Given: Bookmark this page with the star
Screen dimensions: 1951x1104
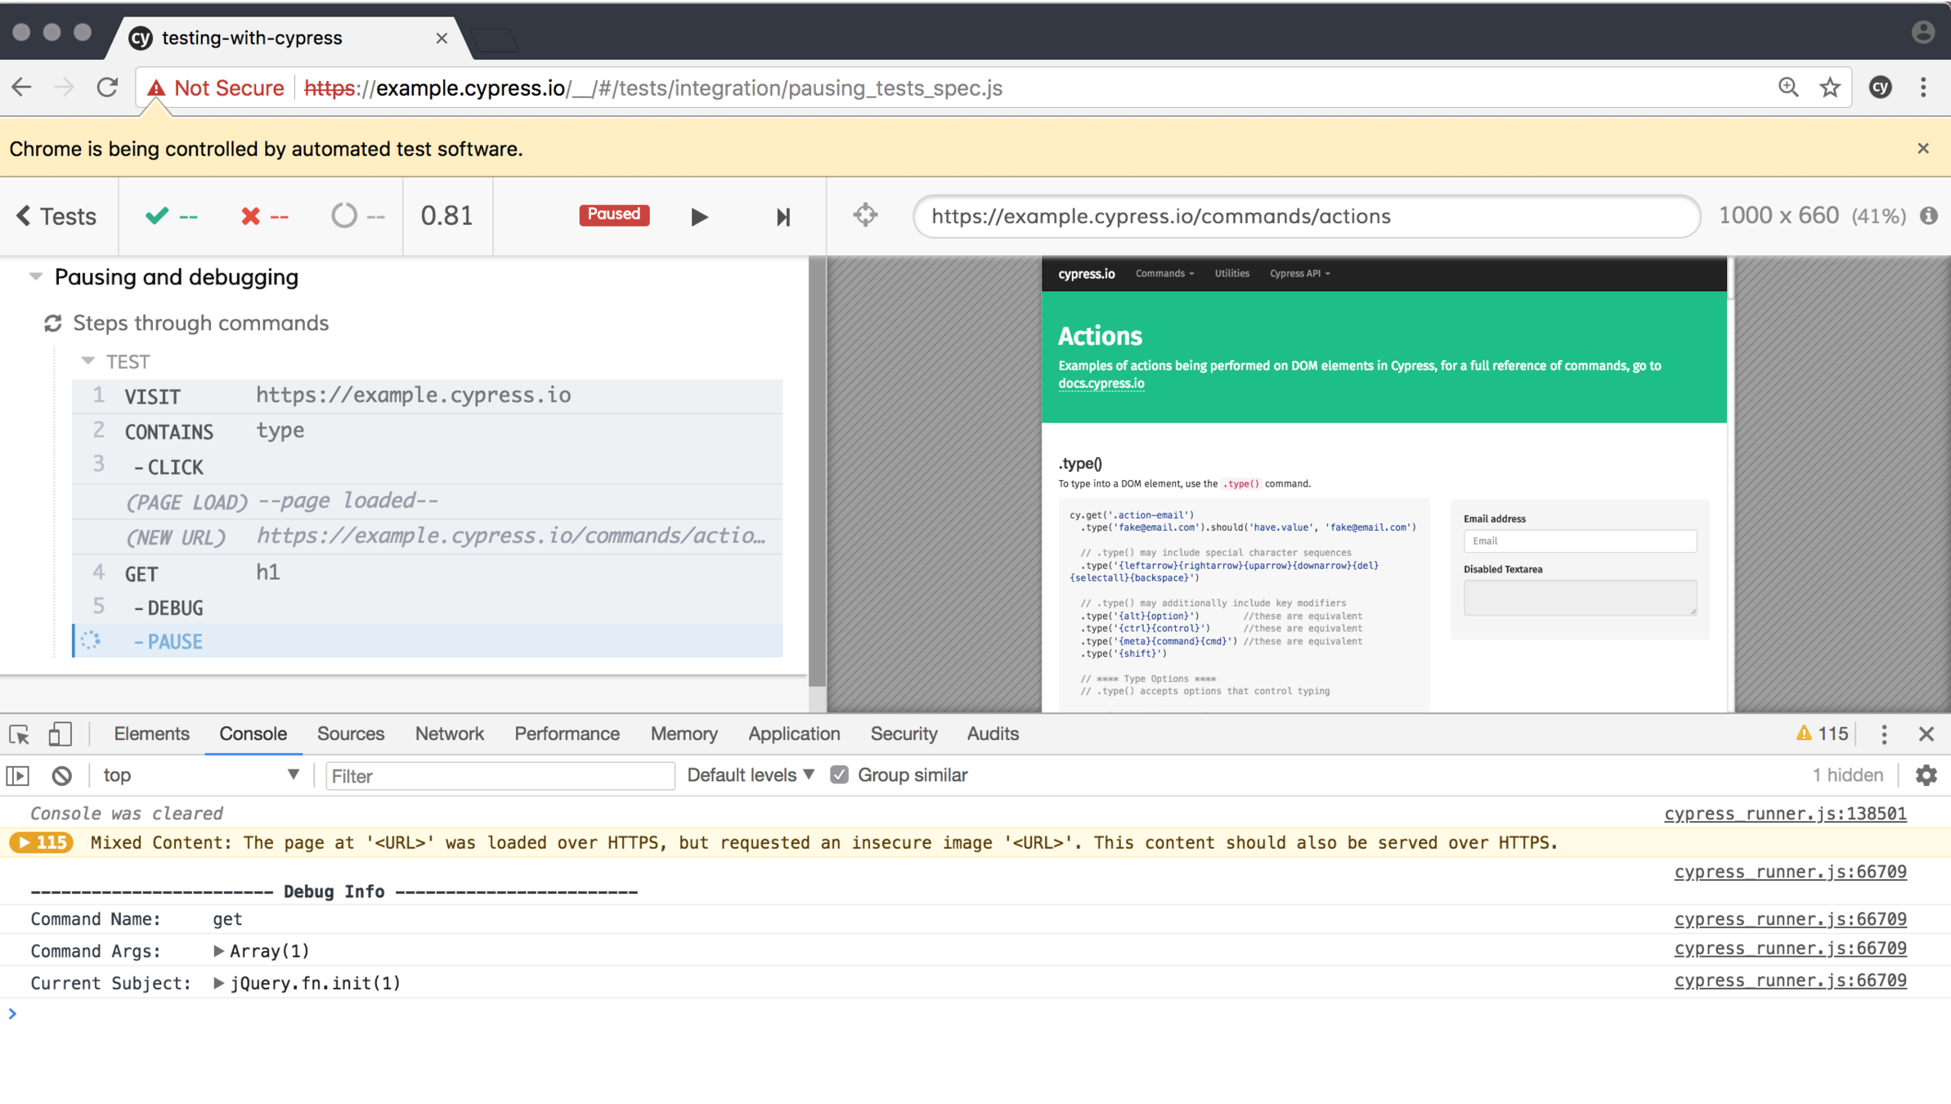Looking at the screenshot, I should tap(1830, 88).
